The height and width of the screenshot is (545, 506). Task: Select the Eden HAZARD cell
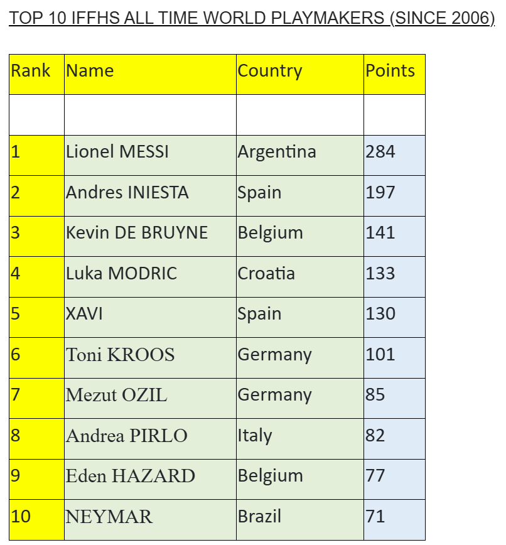click(x=150, y=479)
